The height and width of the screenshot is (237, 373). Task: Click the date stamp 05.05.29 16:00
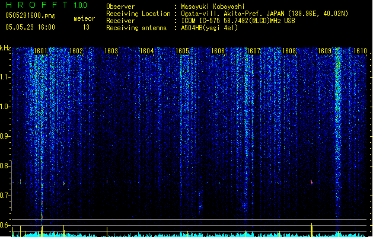click(x=30, y=27)
